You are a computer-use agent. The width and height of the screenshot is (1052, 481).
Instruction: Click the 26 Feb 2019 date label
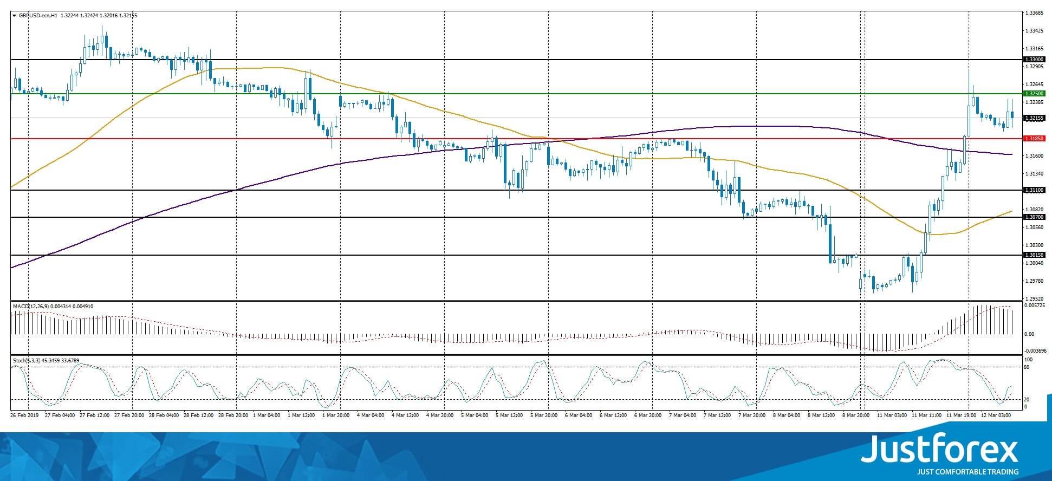(25, 415)
